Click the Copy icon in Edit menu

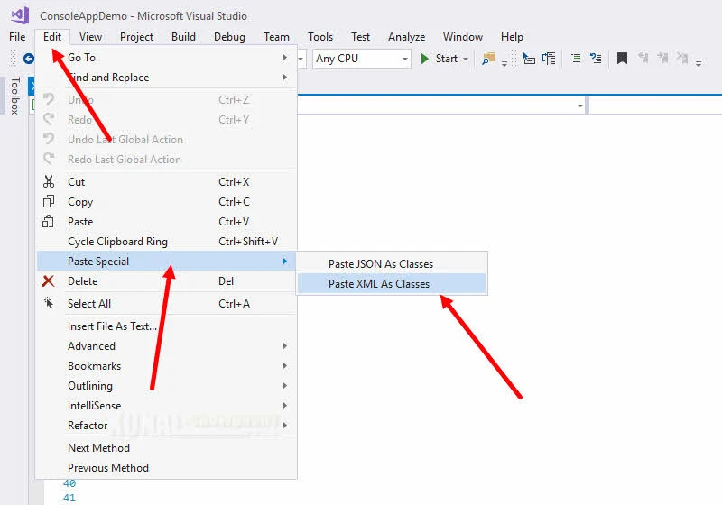tap(49, 201)
